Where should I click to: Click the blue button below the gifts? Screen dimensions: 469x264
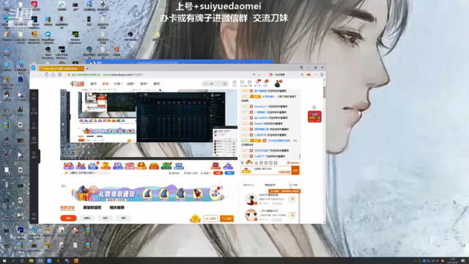click(229, 173)
